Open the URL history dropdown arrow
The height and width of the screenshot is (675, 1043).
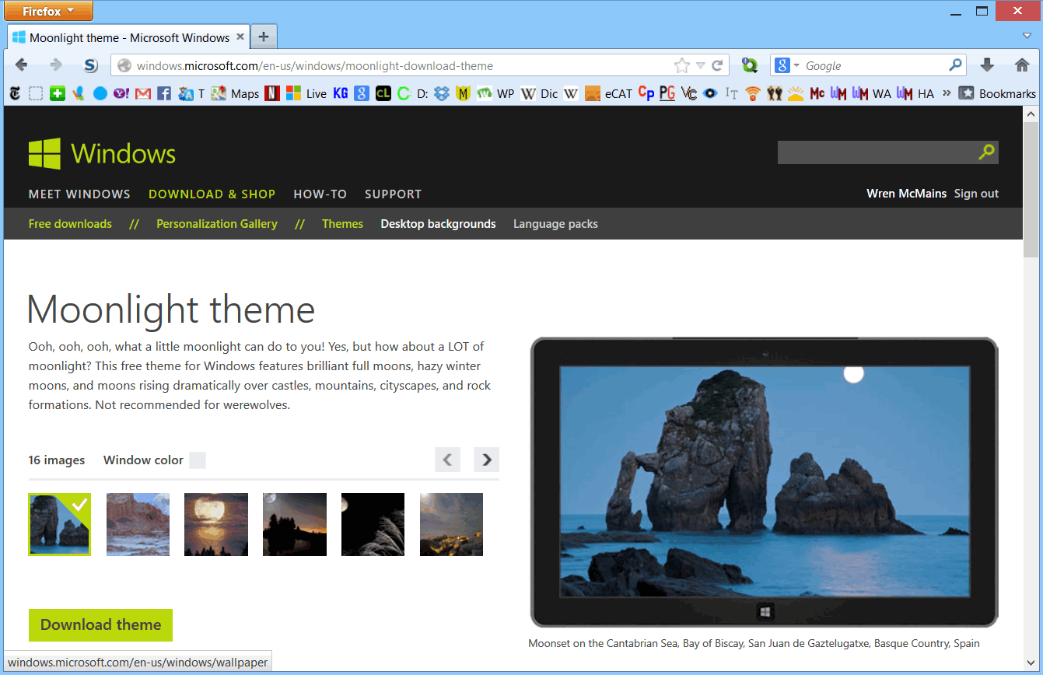click(700, 65)
